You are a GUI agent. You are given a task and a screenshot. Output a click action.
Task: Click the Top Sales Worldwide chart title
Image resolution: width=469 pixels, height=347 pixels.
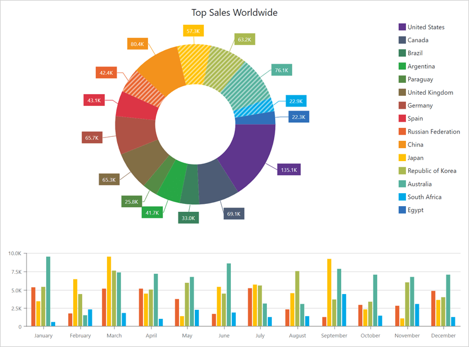point(234,12)
